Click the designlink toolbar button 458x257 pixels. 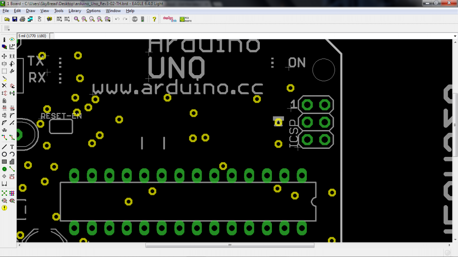170,19
